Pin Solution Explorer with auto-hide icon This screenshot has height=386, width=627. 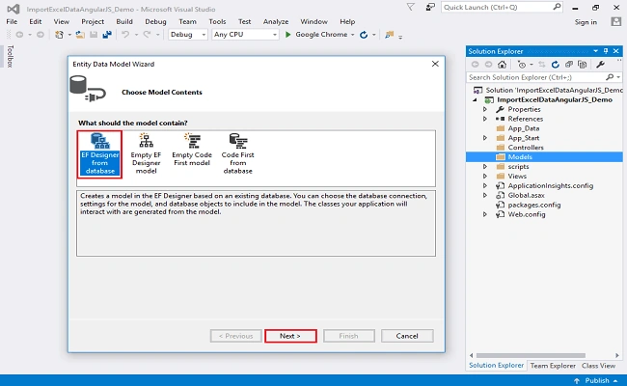(x=606, y=51)
